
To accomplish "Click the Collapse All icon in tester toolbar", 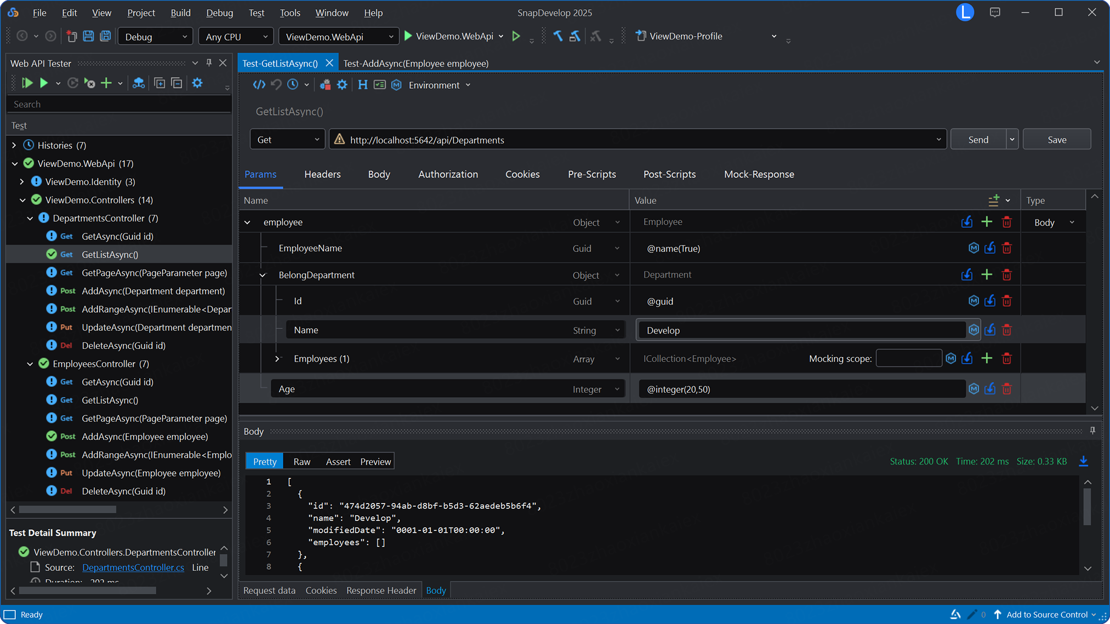I will [x=177, y=83].
